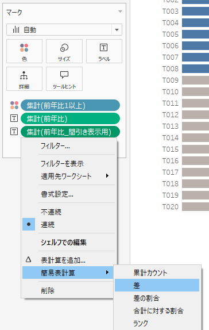This screenshot has width=209, height=330.
Task: Select the 不連続 (discrete) option
Action: coord(68,212)
